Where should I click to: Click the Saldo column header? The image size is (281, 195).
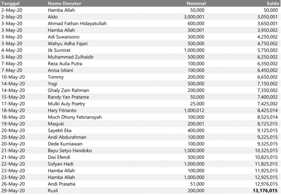(x=272, y=4)
